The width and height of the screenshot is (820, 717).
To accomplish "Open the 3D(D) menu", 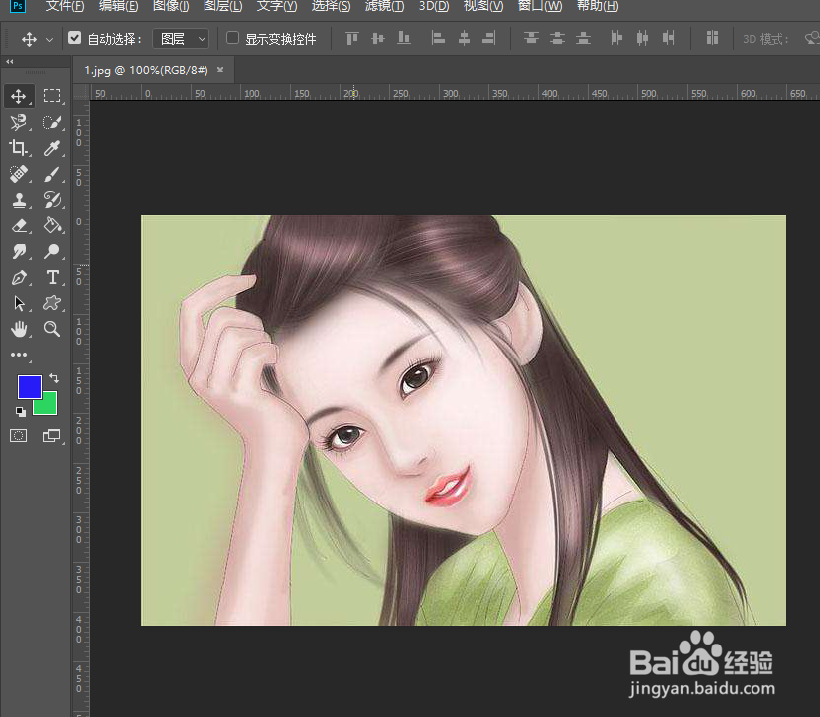I will pos(434,6).
